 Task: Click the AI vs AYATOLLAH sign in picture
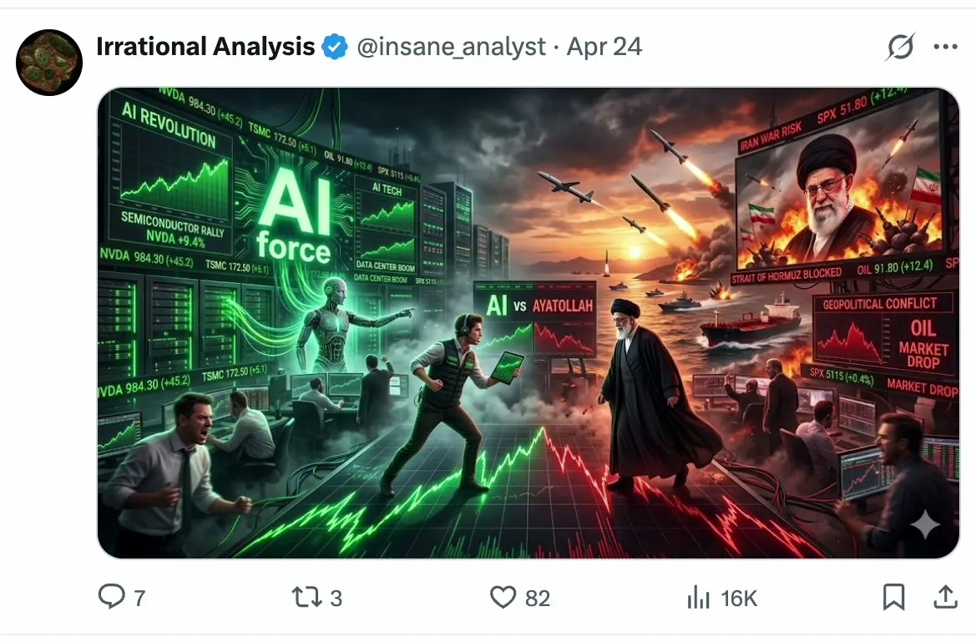pyautogui.click(x=534, y=305)
